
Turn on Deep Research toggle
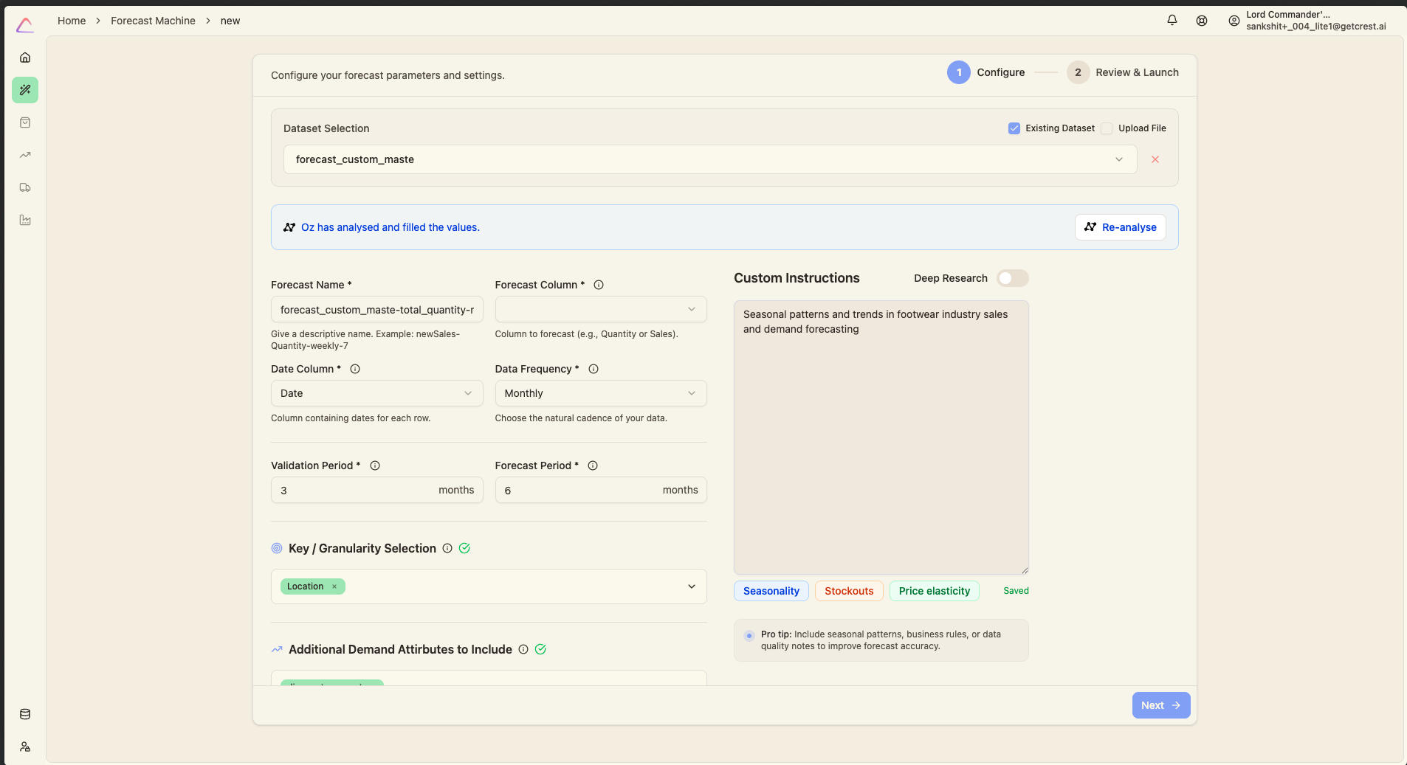coord(1013,278)
